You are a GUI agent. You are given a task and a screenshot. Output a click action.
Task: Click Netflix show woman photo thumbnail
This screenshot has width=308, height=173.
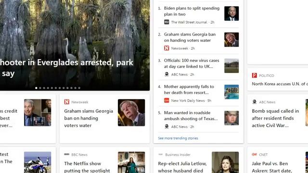pyautogui.click(x=131, y=162)
